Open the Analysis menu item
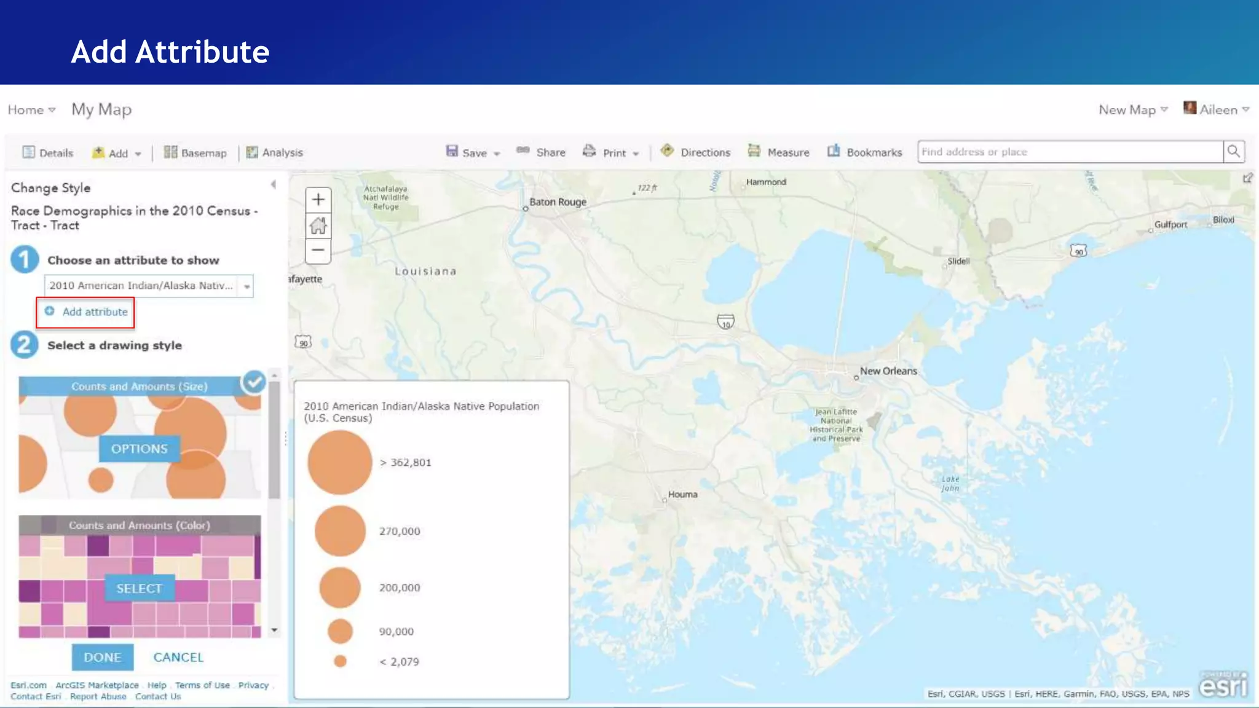Image resolution: width=1259 pixels, height=708 pixels. 275,152
